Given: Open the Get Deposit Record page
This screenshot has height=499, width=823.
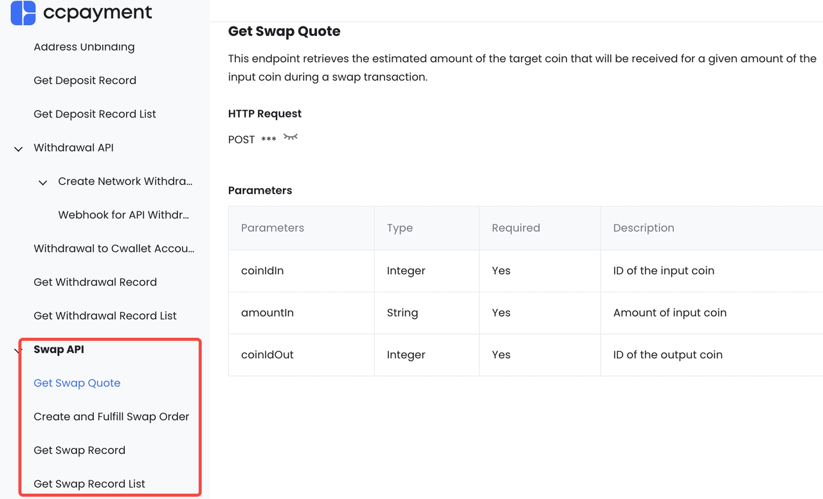Looking at the screenshot, I should [x=85, y=80].
